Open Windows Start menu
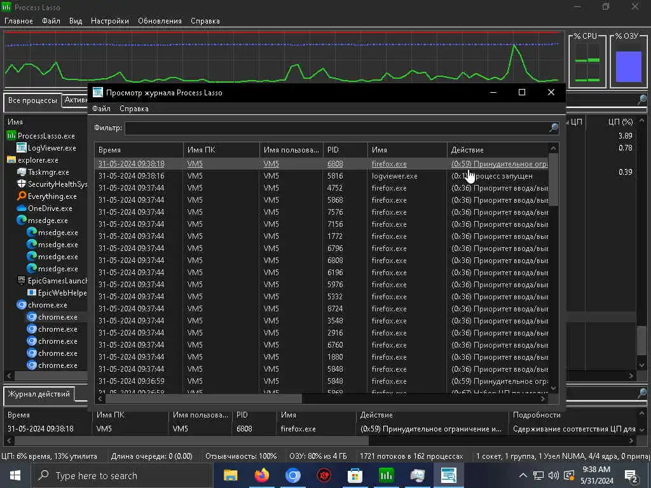 click(x=15, y=475)
